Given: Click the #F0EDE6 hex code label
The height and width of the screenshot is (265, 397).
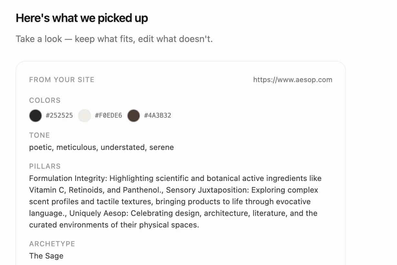Looking at the screenshot, I should click(x=108, y=115).
